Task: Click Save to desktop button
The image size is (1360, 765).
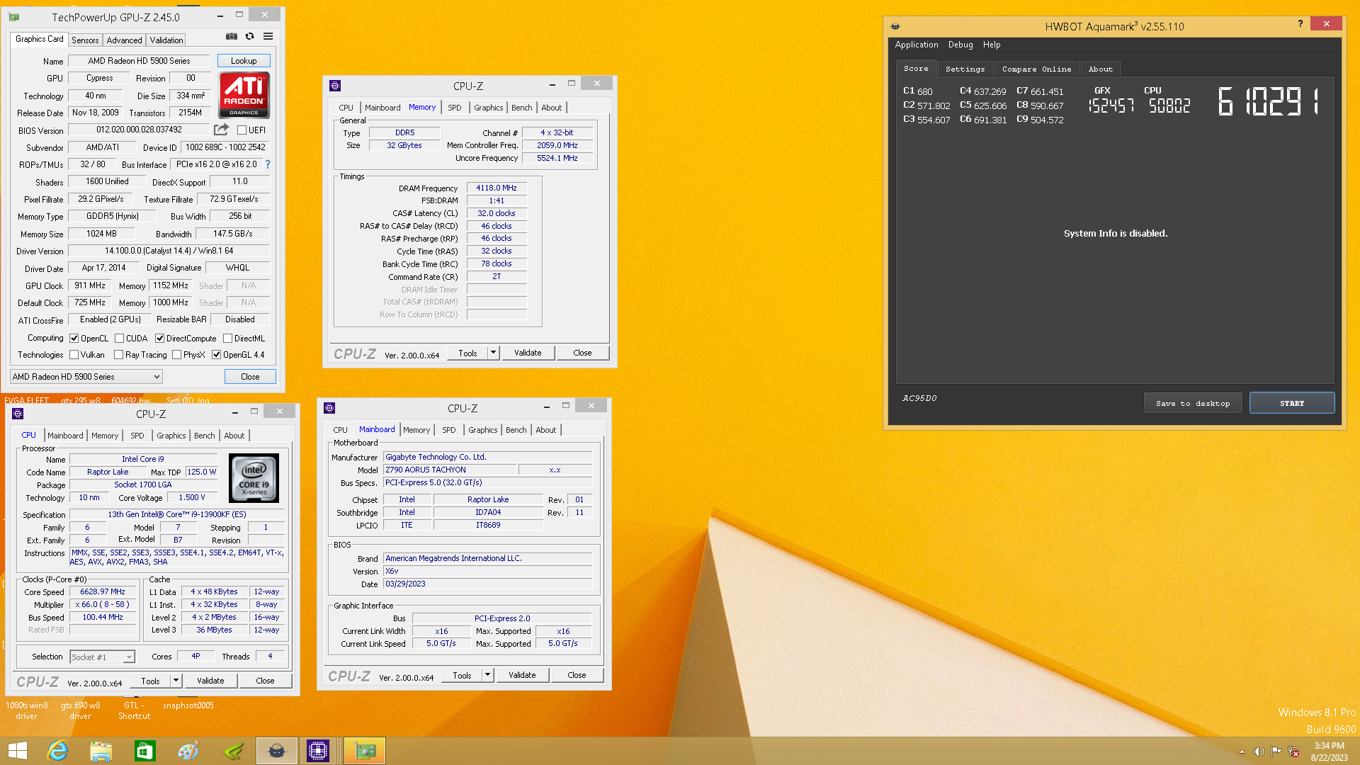Action: click(1193, 403)
